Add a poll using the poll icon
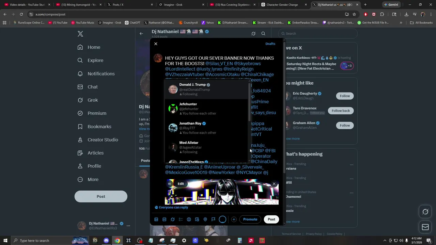Image resolution: width=436 pixels, height=245 pixels. [181, 219]
